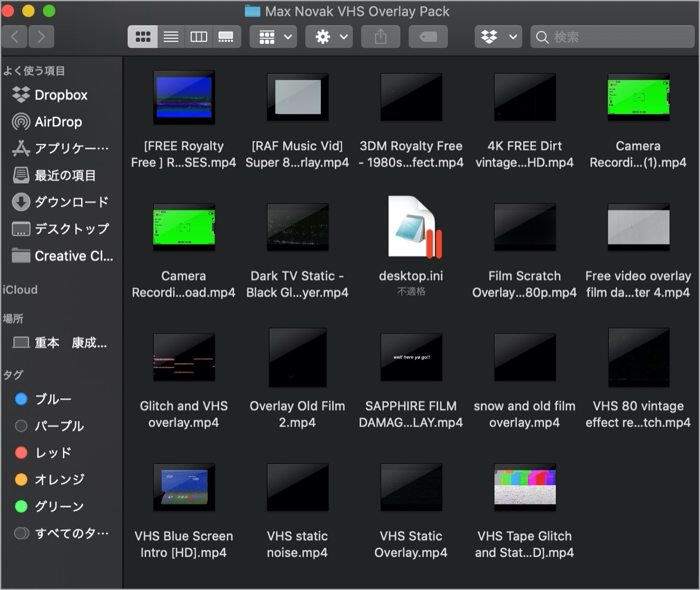Select the SAPPHIRE FILM DAMAGE thumbnail
The height and width of the screenshot is (590, 700).
[411, 357]
